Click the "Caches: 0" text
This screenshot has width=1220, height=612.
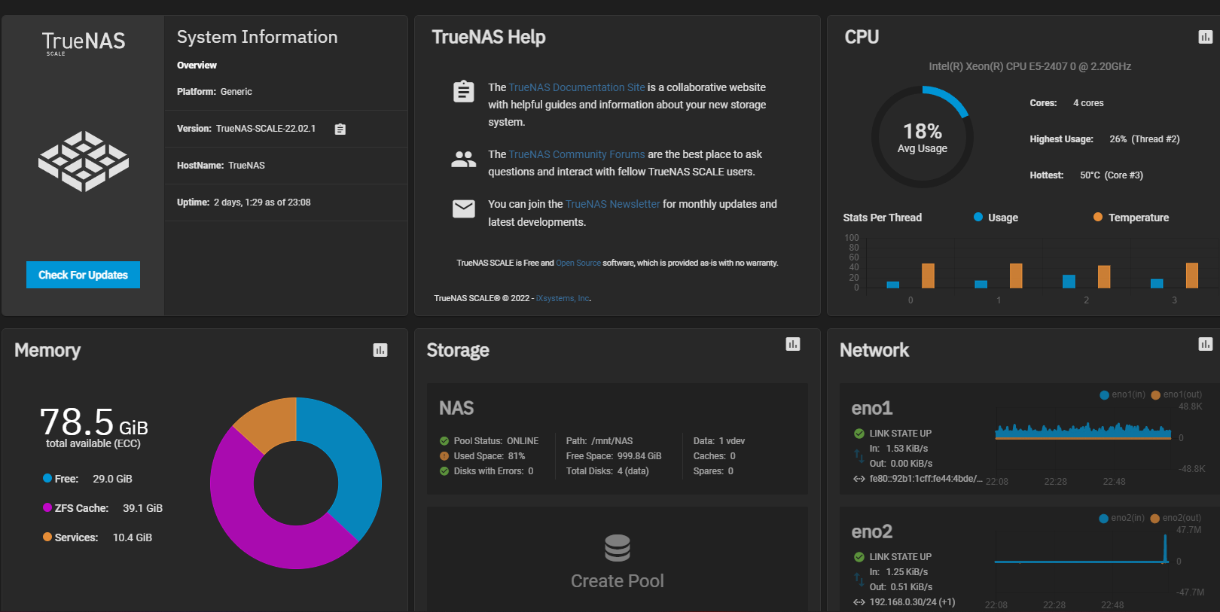[x=715, y=456]
